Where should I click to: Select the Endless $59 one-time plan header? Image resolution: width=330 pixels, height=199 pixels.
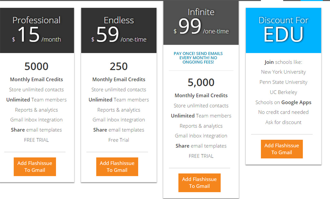pyautogui.click(x=119, y=31)
